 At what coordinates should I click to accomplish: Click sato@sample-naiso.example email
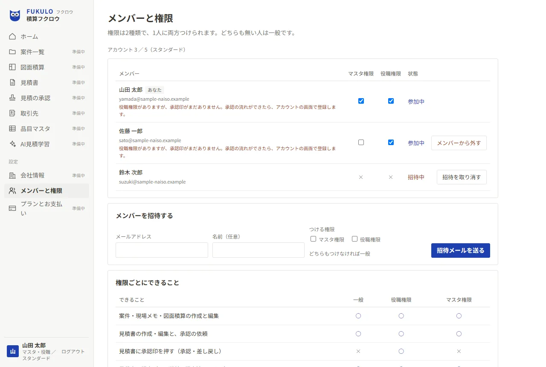pos(150,140)
